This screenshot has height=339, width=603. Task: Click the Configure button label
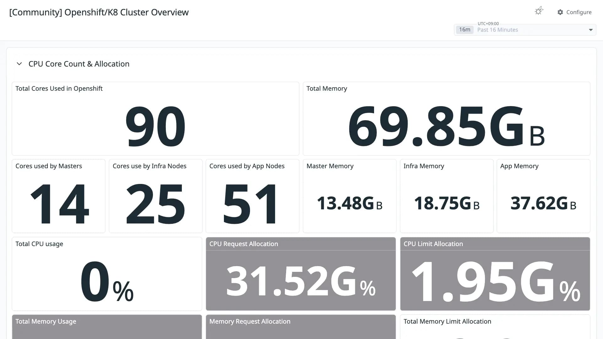coord(579,12)
